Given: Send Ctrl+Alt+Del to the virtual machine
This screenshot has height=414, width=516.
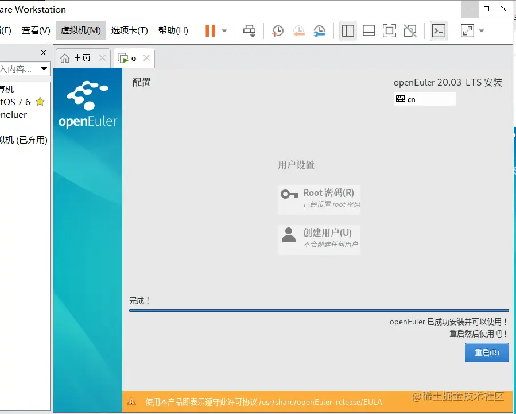Looking at the screenshot, I should [x=249, y=31].
